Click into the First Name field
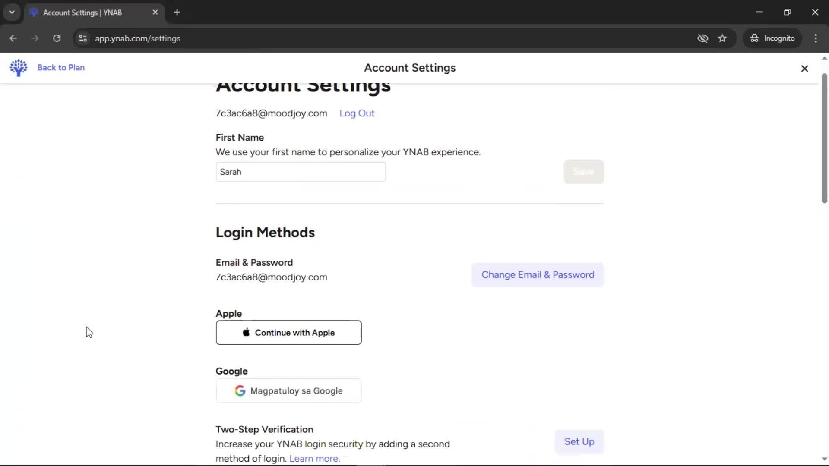The width and height of the screenshot is (829, 466). pos(301,172)
